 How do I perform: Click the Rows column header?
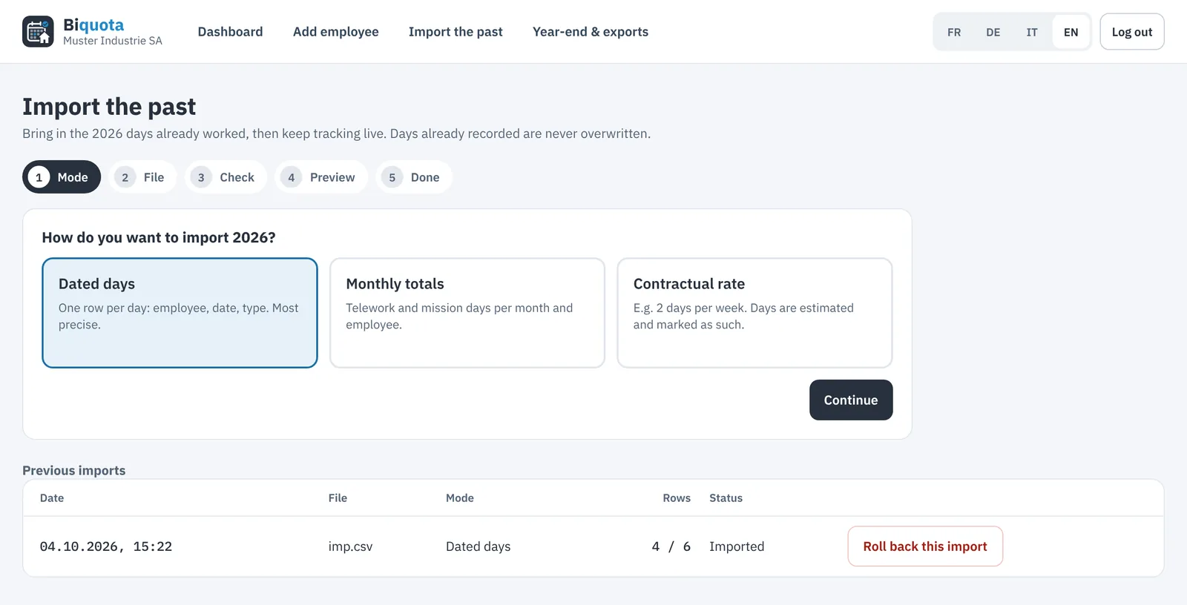pos(677,498)
